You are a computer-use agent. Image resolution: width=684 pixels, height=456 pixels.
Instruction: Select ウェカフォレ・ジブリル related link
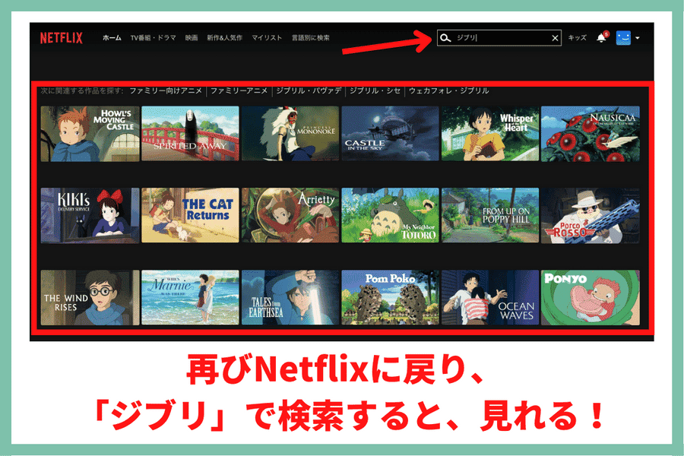[449, 90]
